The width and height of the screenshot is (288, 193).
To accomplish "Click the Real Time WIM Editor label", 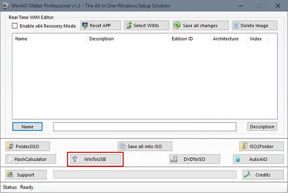I will pos(31,17).
